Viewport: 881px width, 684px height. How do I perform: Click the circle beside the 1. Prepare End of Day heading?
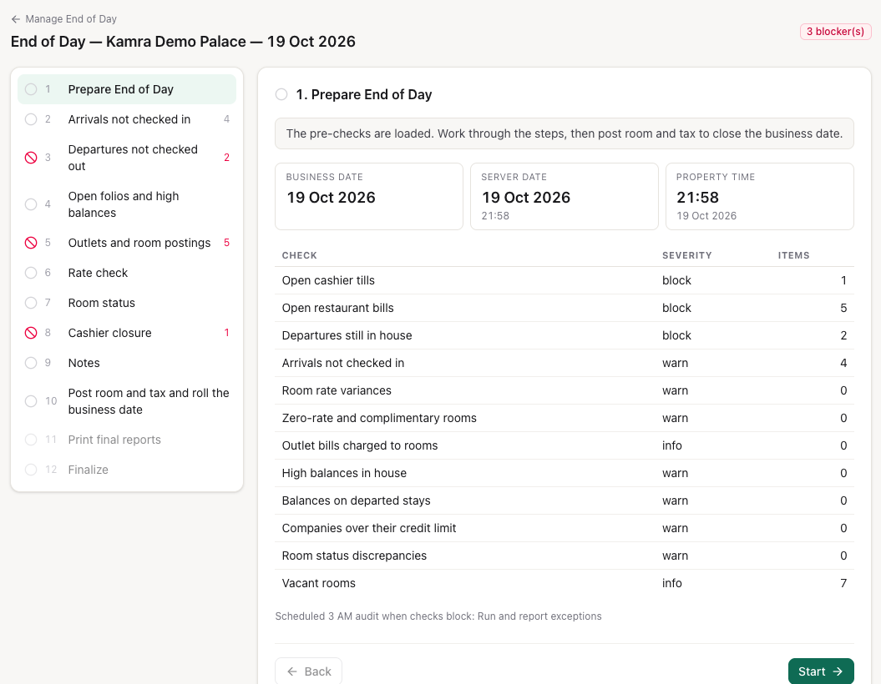pyautogui.click(x=281, y=94)
